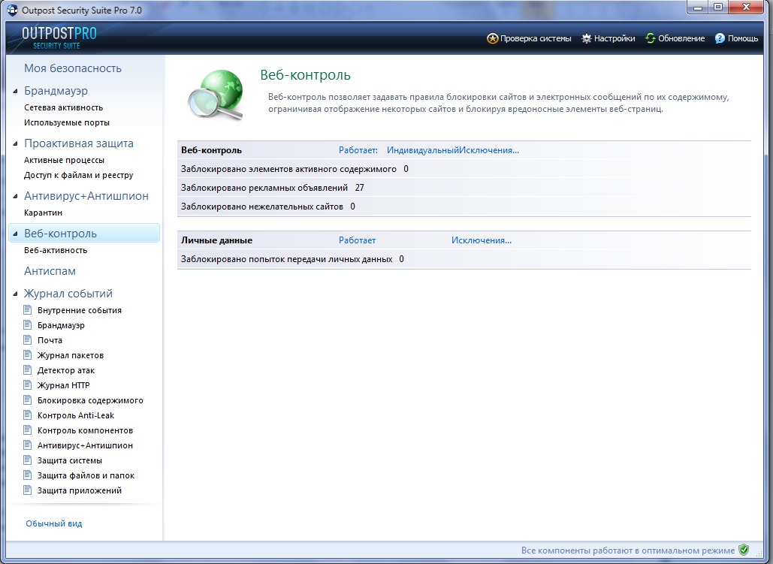Click document icon beside Внутренние события

pyautogui.click(x=28, y=310)
